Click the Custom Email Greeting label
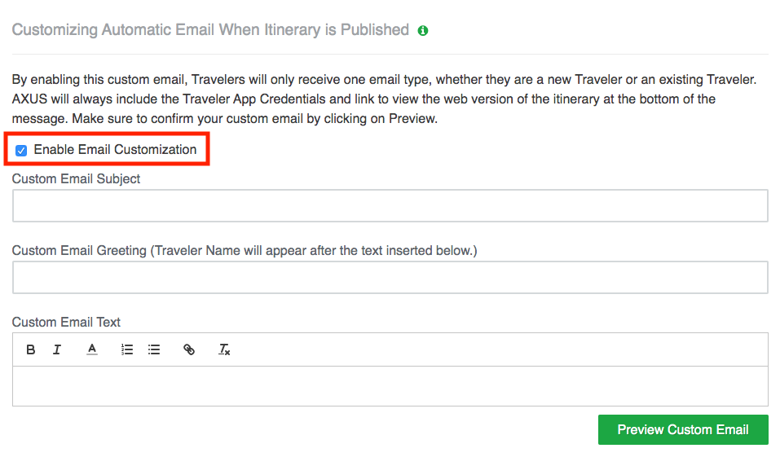This screenshot has width=780, height=457. (x=245, y=251)
